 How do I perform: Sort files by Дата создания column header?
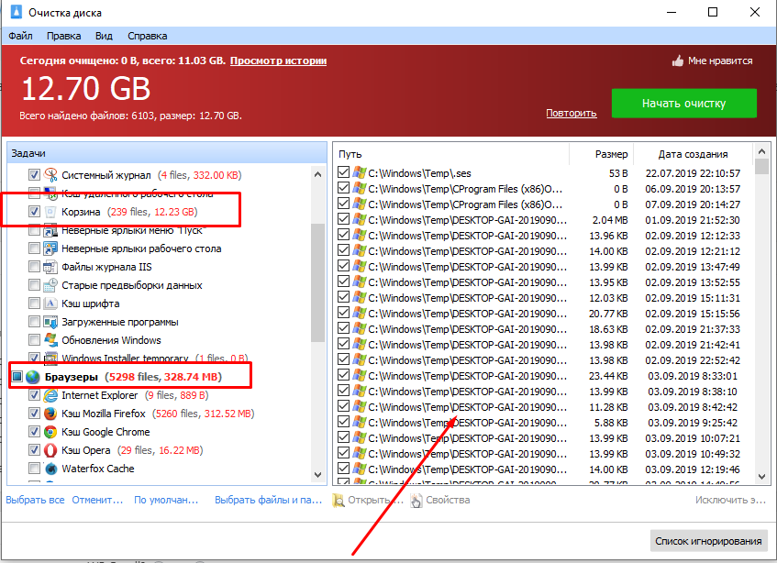click(x=693, y=154)
